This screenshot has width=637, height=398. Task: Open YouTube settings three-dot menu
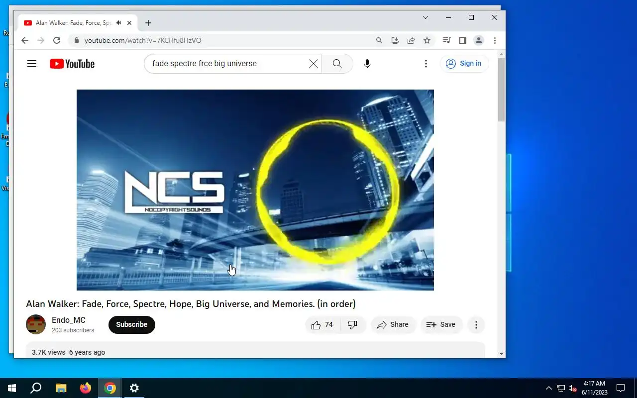click(x=426, y=64)
